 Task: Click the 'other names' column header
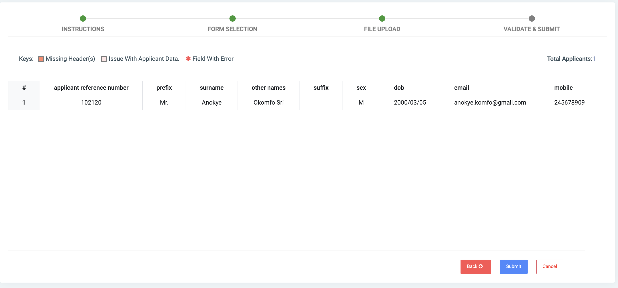(x=269, y=88)
